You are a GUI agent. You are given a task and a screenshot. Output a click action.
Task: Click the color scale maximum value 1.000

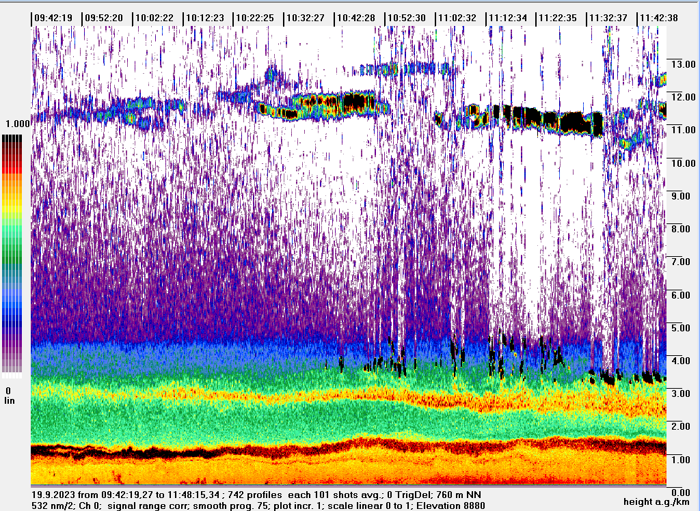click(17, 124)
